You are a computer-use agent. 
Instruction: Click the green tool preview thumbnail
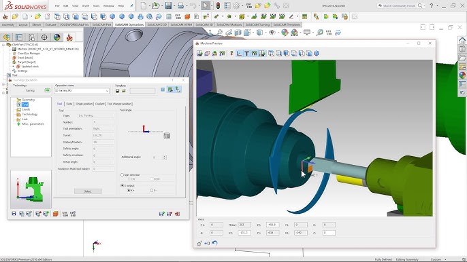[31, 189]
